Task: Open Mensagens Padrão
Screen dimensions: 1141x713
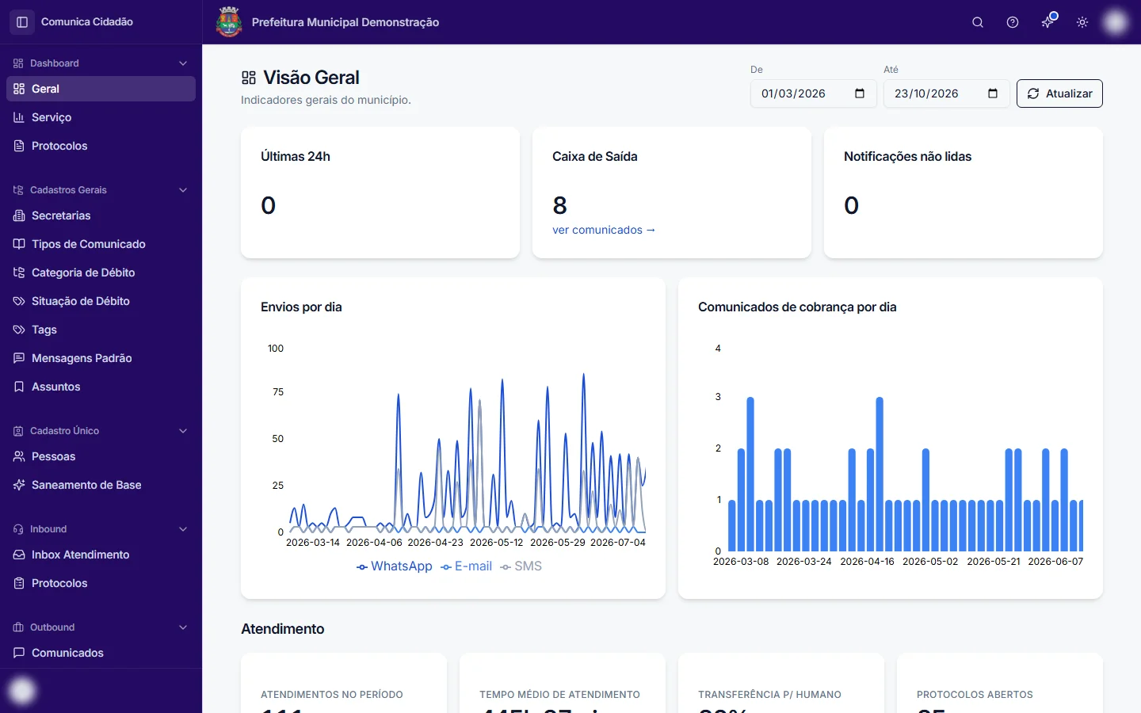Action: click(101, 358)
